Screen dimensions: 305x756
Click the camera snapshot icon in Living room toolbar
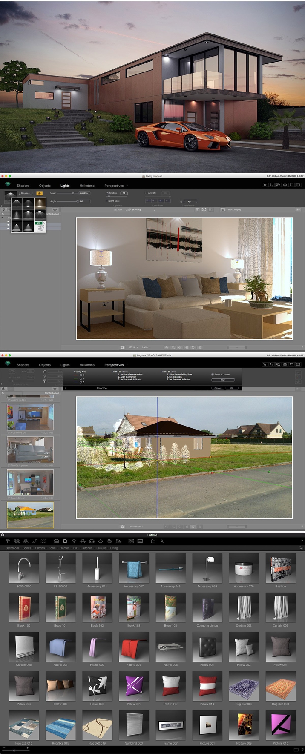click(x=285, y=185)
